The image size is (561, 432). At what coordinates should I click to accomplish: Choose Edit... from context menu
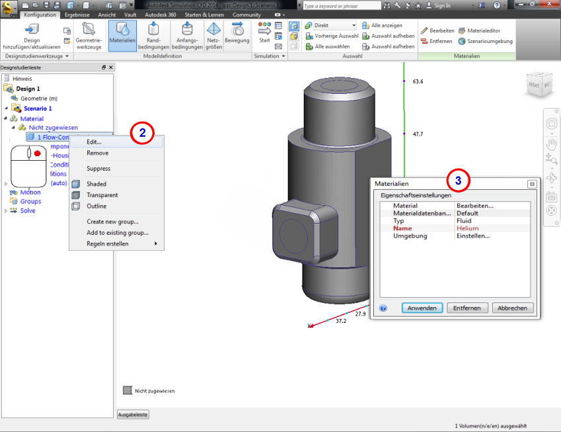[117, 142]
